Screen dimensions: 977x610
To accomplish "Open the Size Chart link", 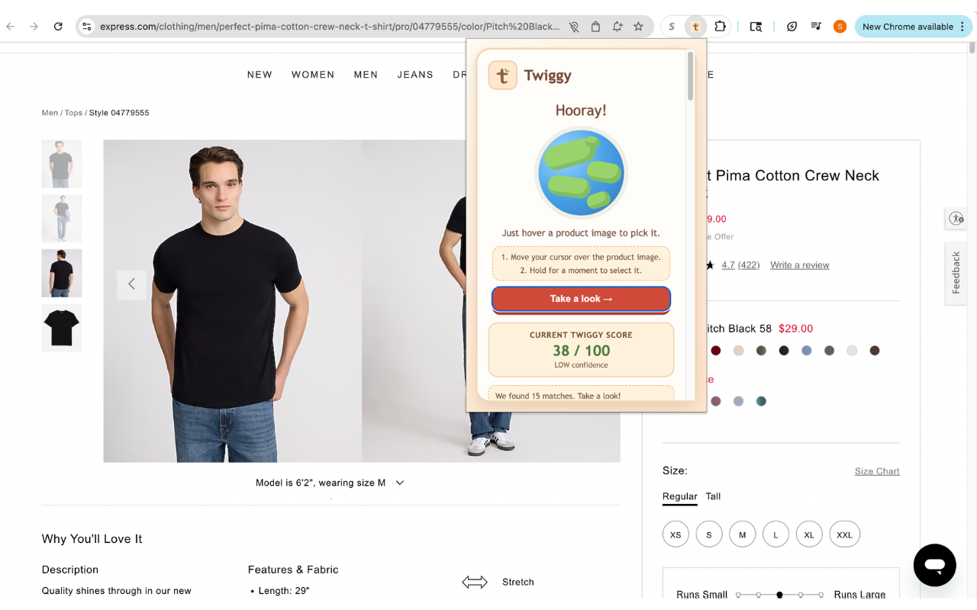I will pos(876,470).
